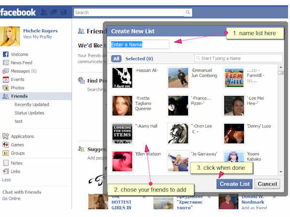Screen dimensions: 290x217
Task: Select friend Hassan Ali's thumbnail
Action: [122, 77]
